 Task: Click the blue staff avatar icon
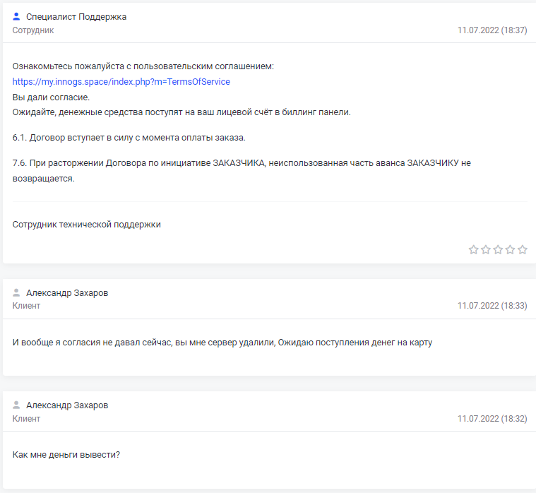pos(17,16)
